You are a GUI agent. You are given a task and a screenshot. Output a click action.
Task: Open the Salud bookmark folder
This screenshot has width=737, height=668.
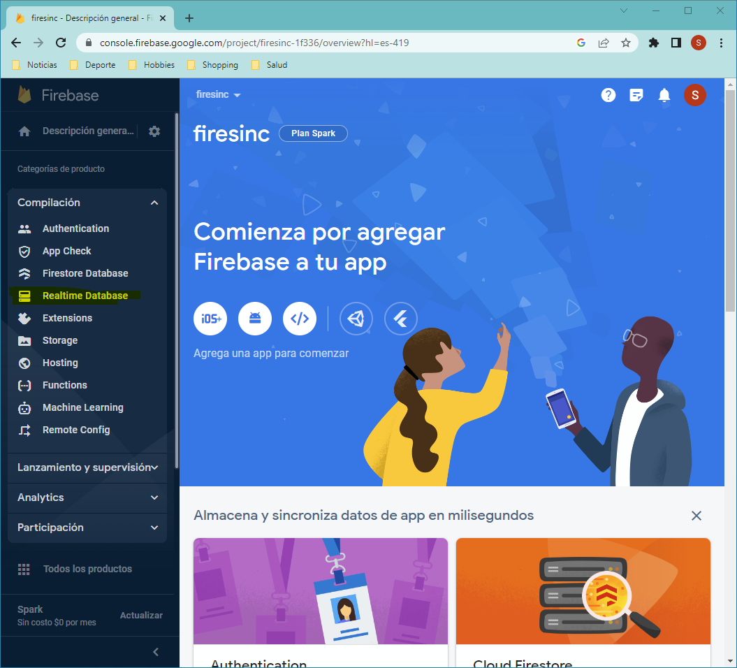coord(270,65)
